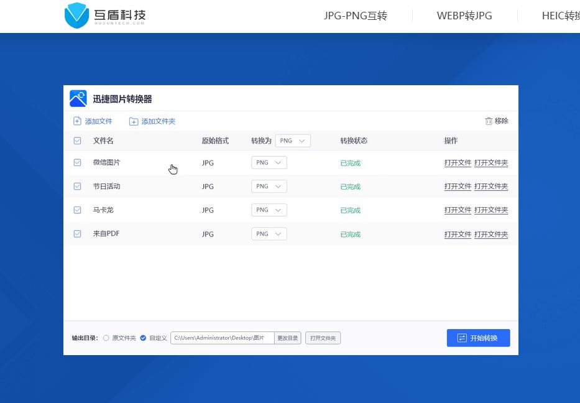Image resolution: width=580 pixels, height=403 pixels.
Task: Click the 已完成 status for 马卡龙
Action: (350, 210)
